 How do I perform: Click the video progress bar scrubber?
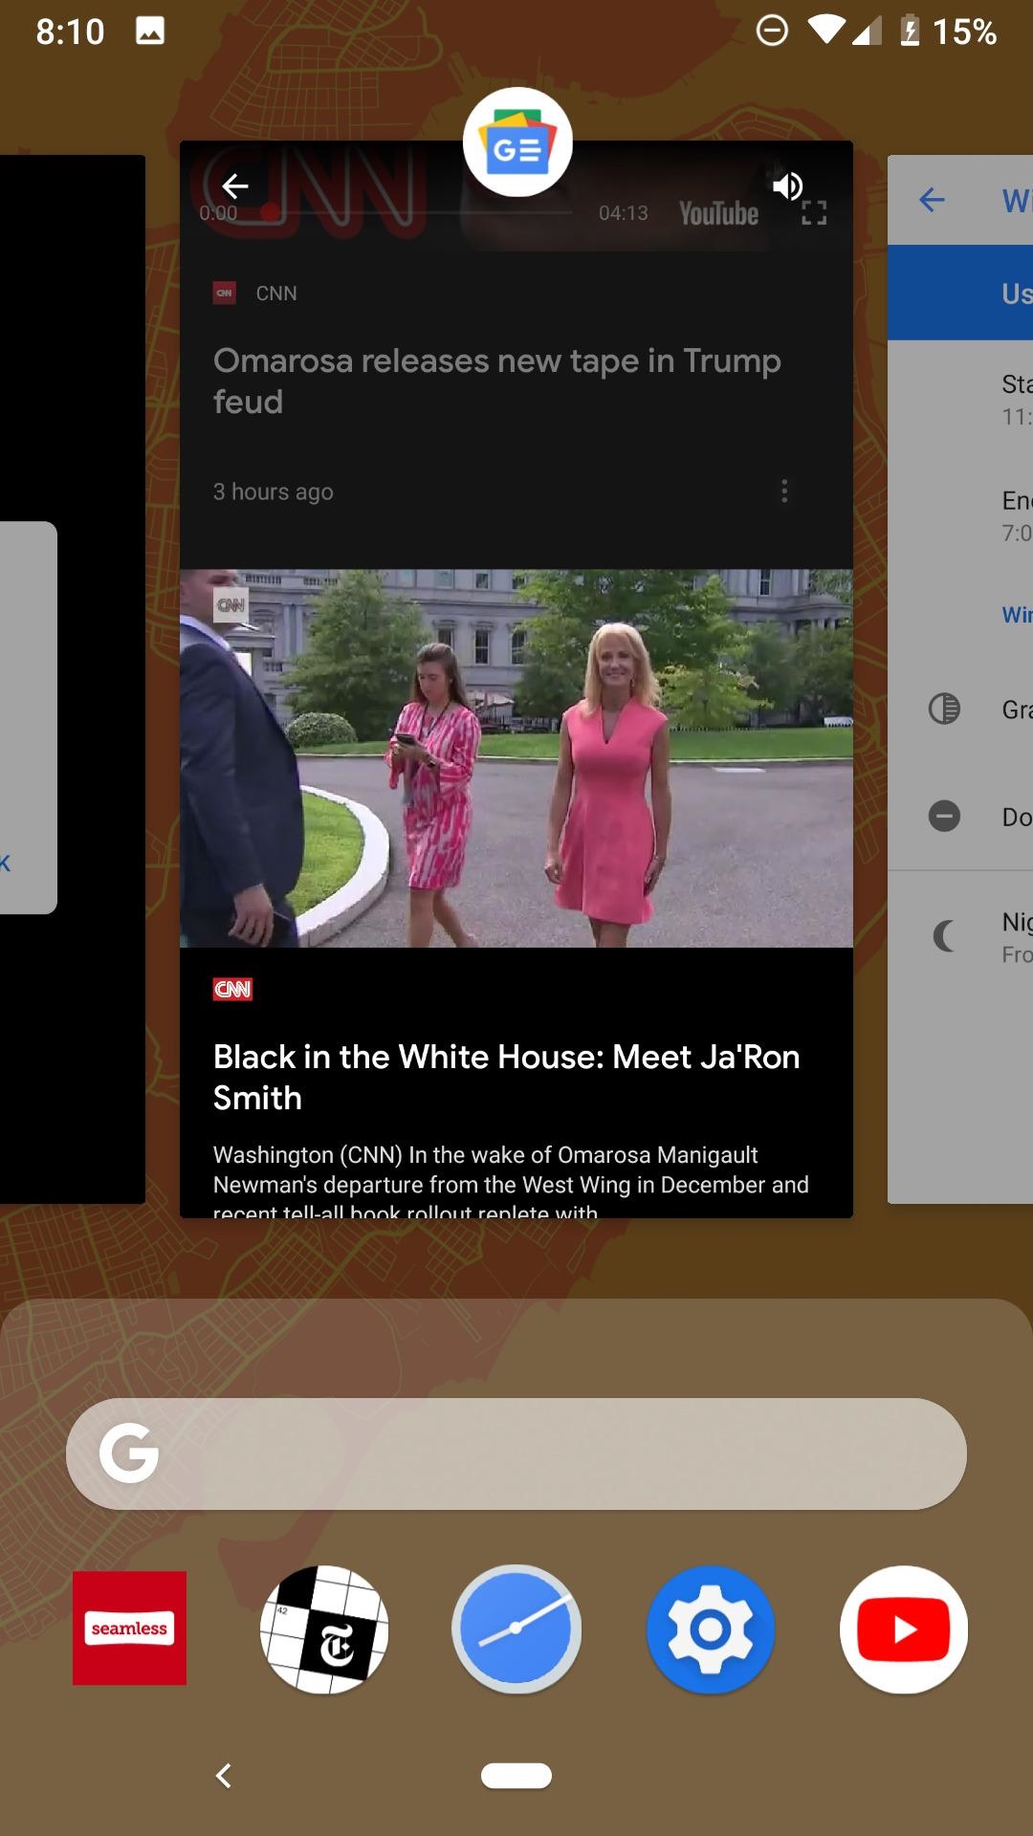[x=271, y=212]
